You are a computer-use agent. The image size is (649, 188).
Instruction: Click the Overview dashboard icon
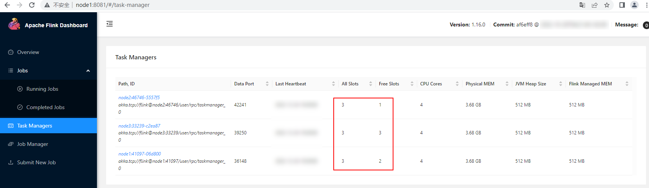pyautogui.click(x=11, y=52)
